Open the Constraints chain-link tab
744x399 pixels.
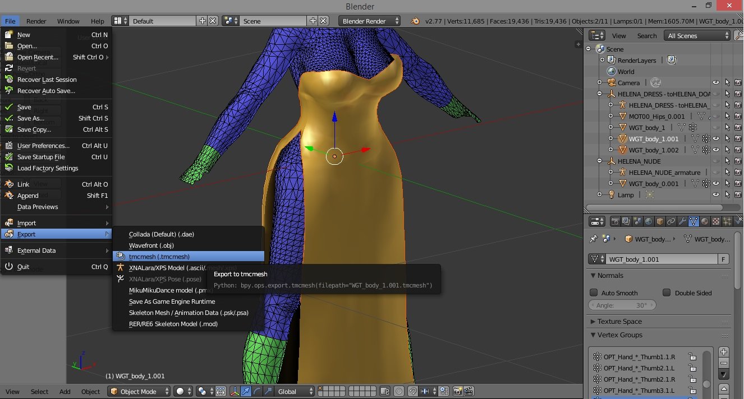[671, 221]
